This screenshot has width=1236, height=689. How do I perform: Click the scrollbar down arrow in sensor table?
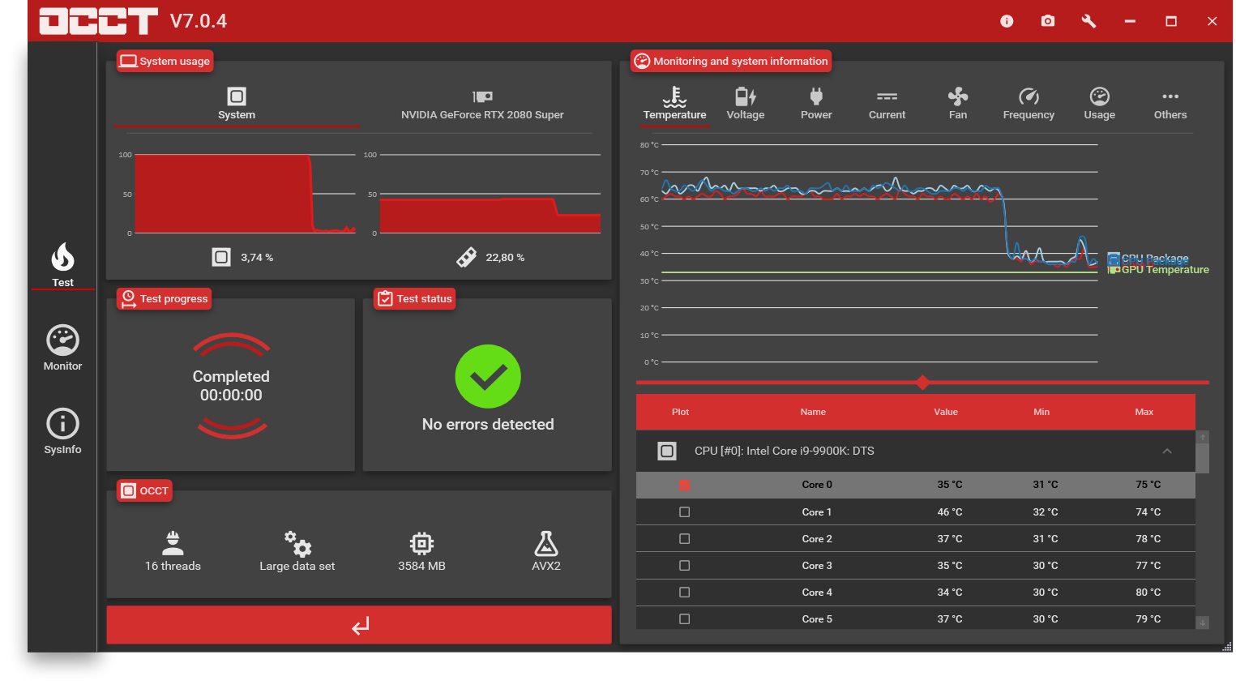coord(1203,623)
